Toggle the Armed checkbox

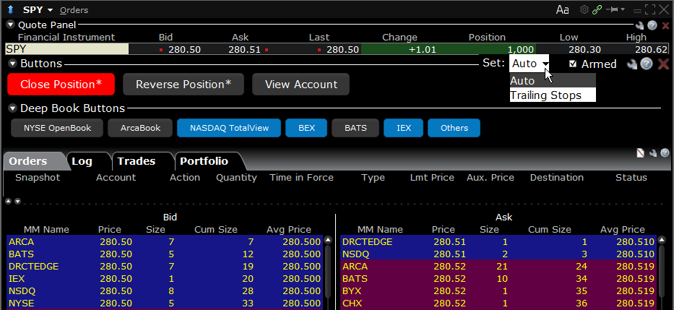coord(573,64)
